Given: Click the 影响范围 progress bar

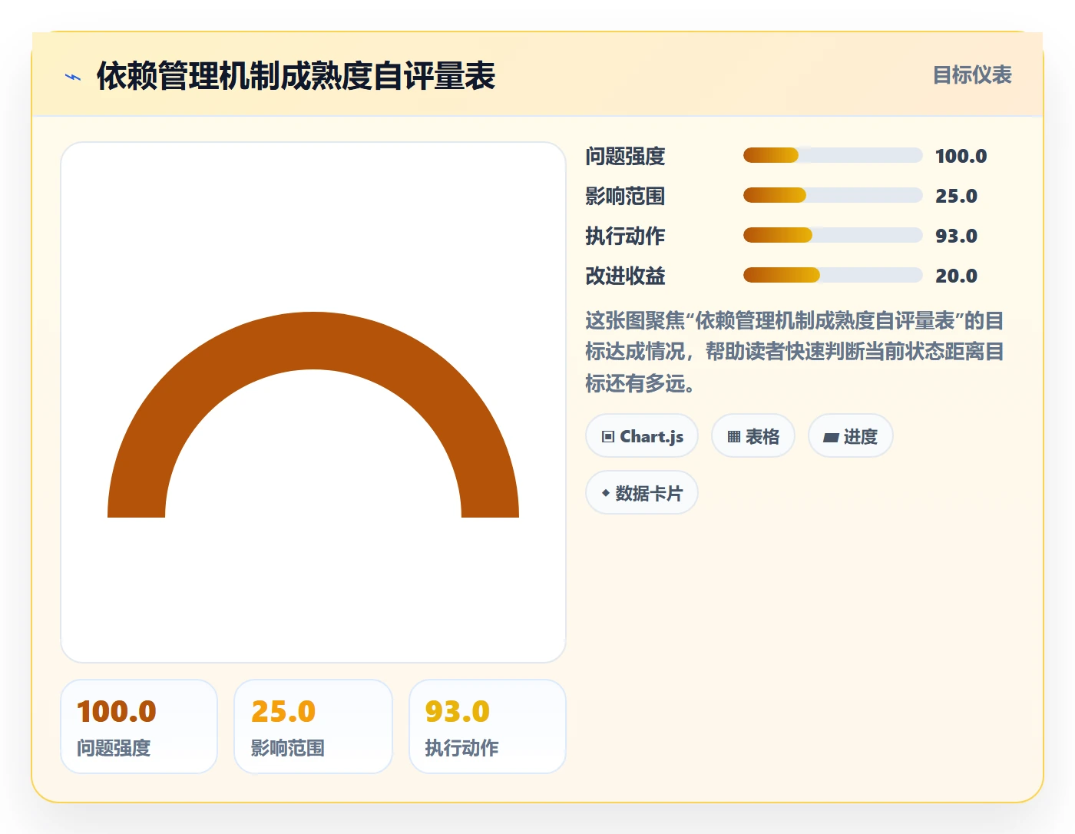Looking at the screenshot, I should click(832, 195).
